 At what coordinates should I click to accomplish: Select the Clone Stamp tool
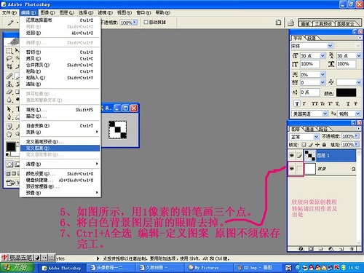(9, 84)
